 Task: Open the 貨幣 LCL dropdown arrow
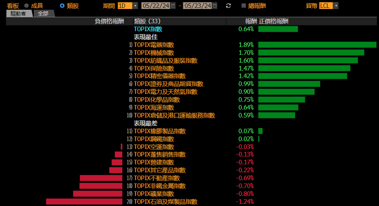[336, 6]
